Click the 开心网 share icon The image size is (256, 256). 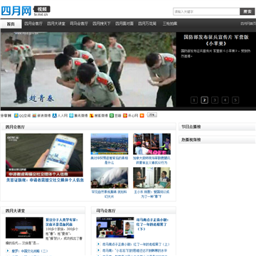tap(125, 116)
